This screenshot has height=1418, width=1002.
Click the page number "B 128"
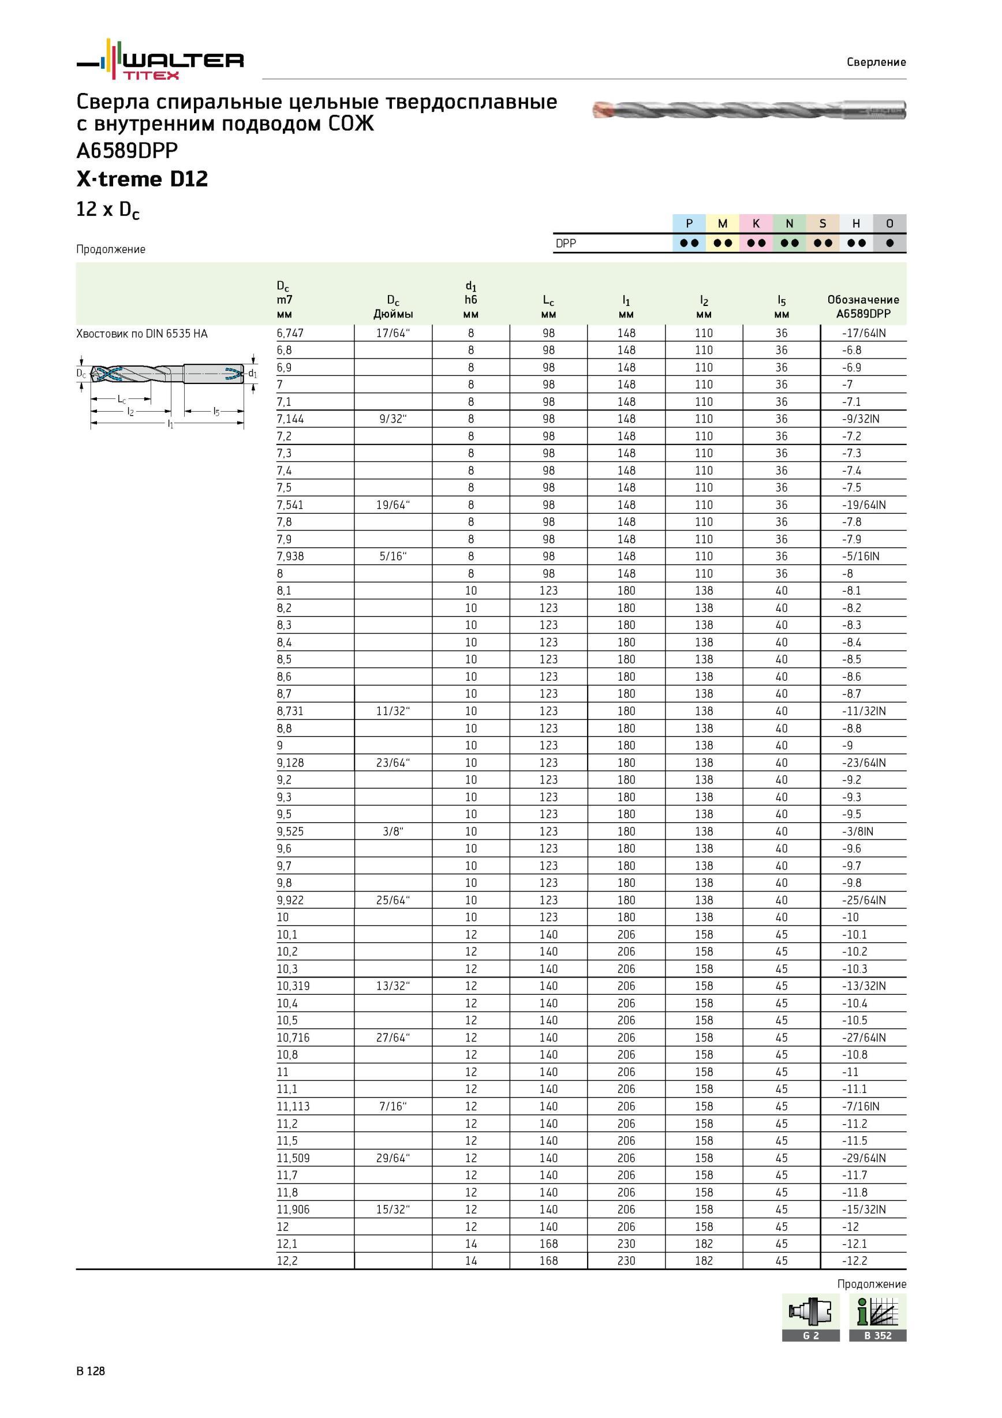point(91,1371)
